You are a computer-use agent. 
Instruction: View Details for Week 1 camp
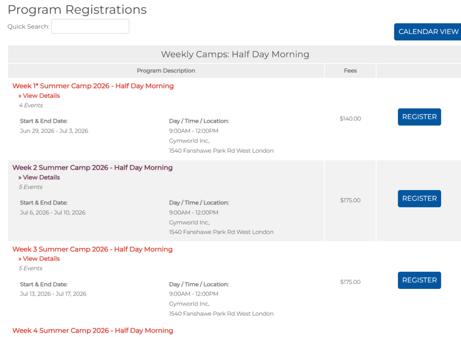tap(39, 96)
